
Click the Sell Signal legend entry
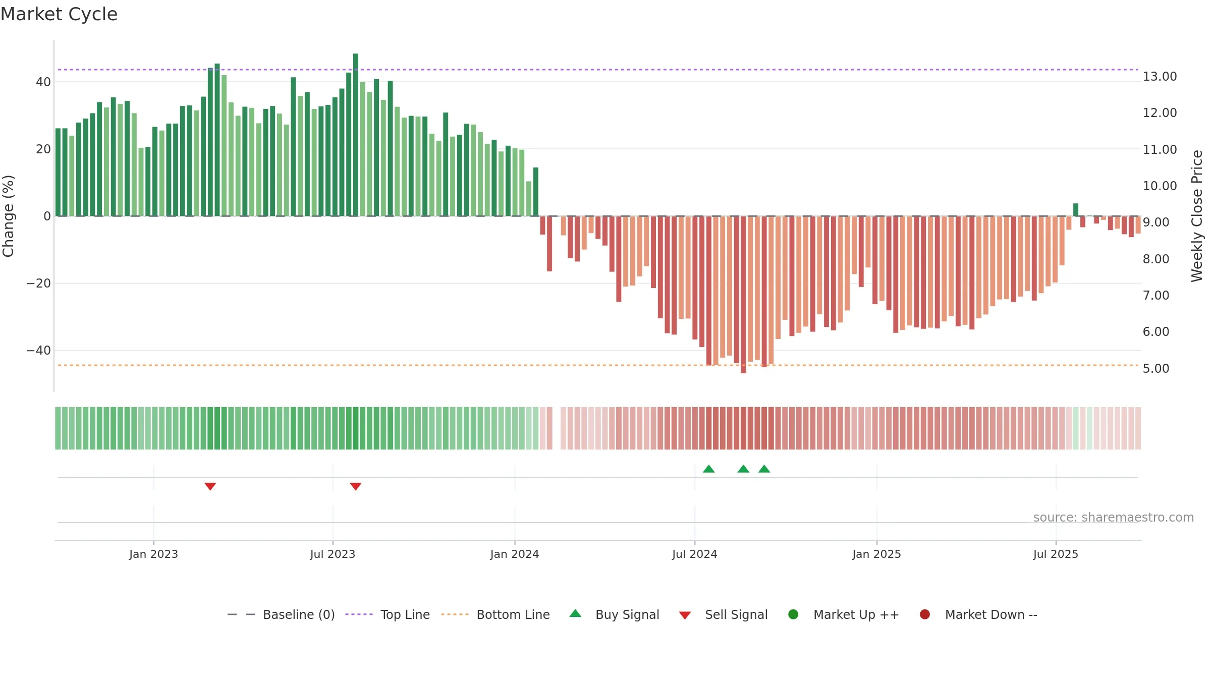tap(723, 614)
